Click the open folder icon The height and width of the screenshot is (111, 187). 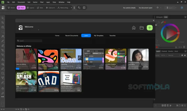[x=141, y=28]
